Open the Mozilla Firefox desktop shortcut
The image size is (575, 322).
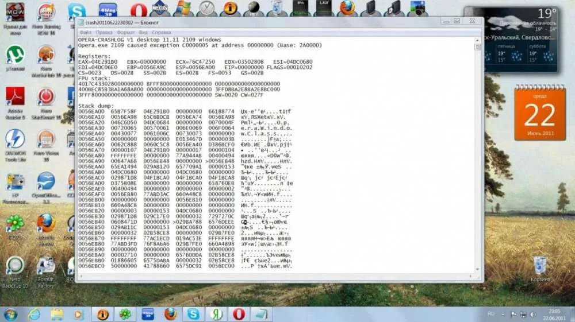(46, 230)
